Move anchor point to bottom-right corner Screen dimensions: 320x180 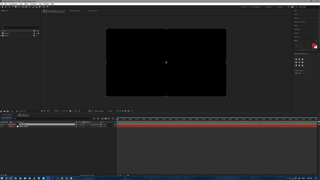point(302,65)
